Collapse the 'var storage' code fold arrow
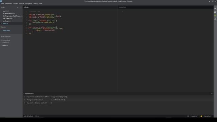 [28, 27]
